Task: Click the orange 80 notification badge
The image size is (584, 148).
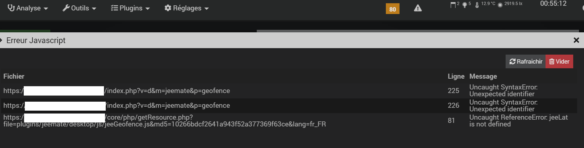Action: coord(392,9)
